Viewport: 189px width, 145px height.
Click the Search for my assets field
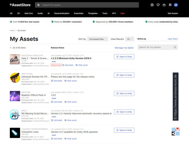point(157,47)
